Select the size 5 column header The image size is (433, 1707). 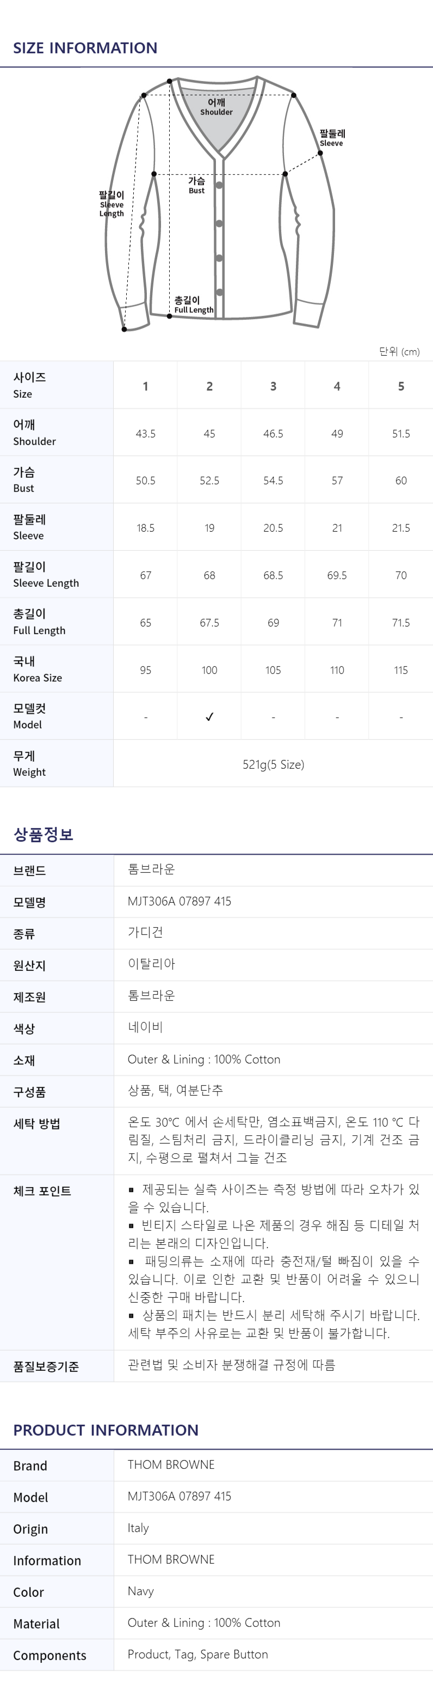[x=400, y=386]
